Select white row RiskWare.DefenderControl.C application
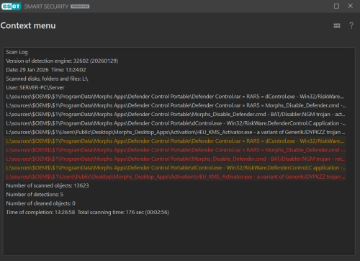 point(176,123)
